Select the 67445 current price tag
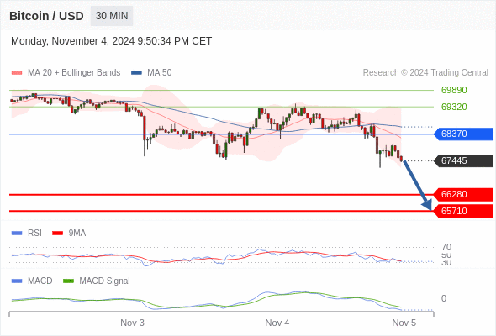 click(463, 160)
